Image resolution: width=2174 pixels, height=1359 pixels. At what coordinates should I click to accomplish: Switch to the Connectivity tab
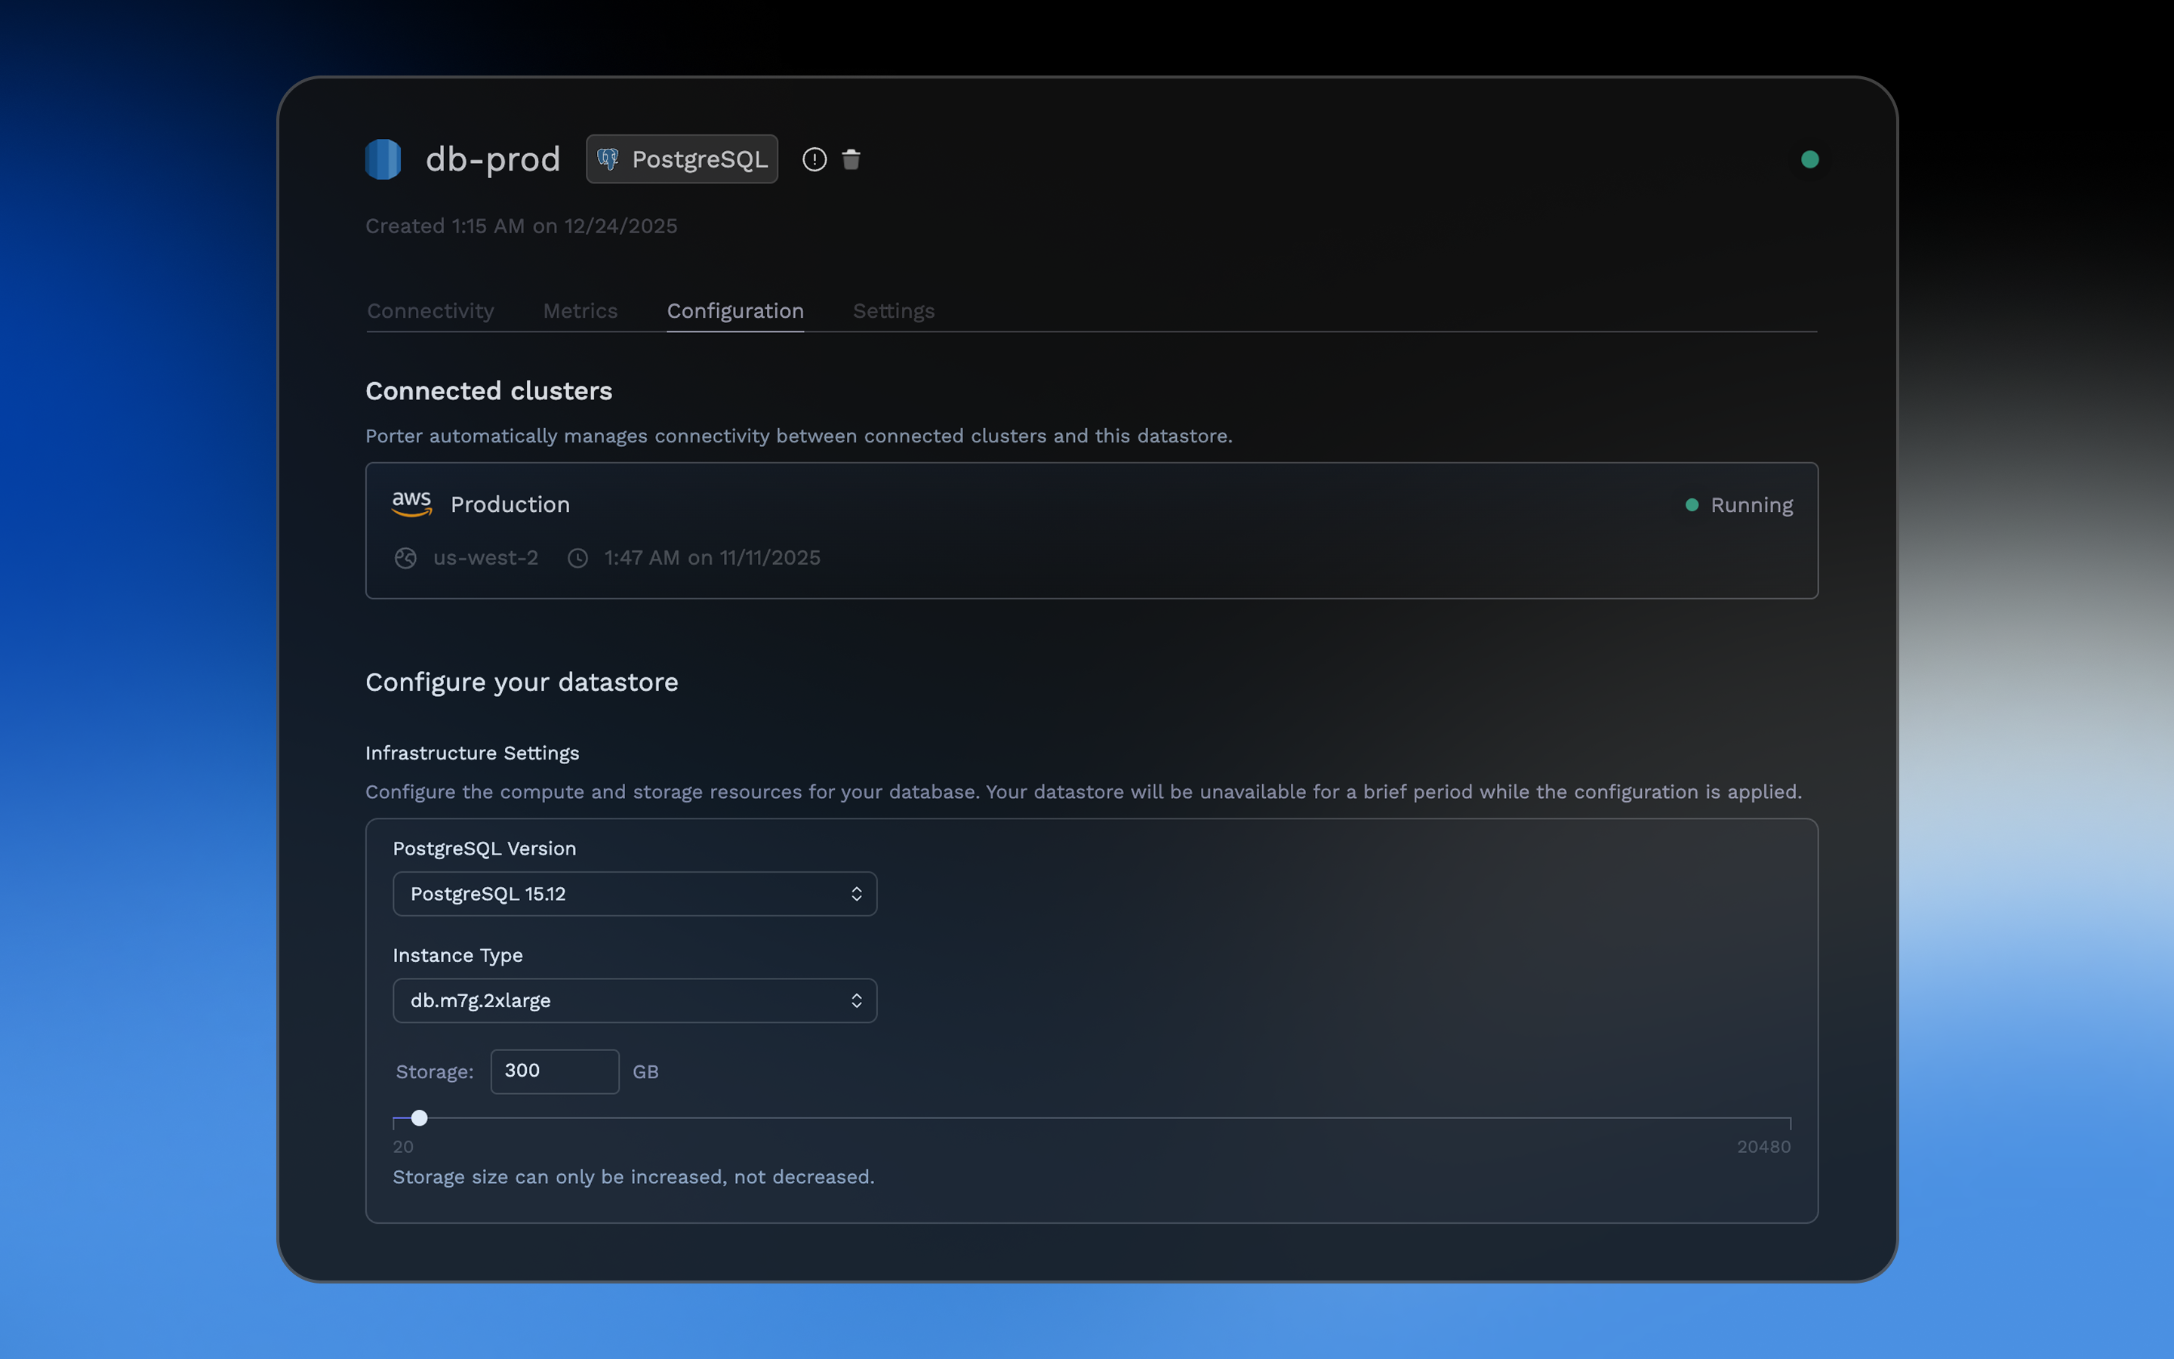pos(430,311)
